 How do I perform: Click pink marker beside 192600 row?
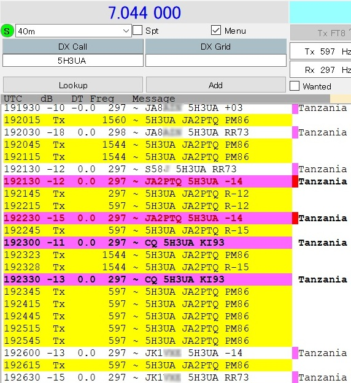coord(295,353)
